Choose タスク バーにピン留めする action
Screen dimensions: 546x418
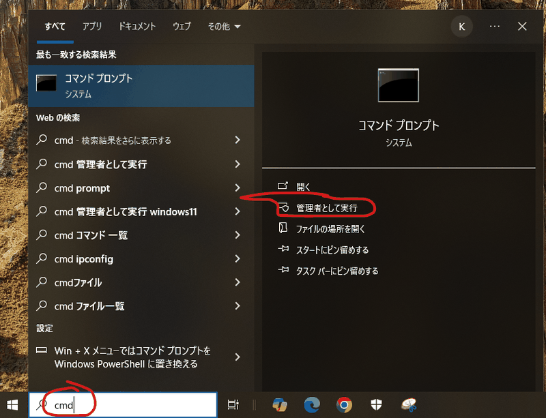point(337,271)
